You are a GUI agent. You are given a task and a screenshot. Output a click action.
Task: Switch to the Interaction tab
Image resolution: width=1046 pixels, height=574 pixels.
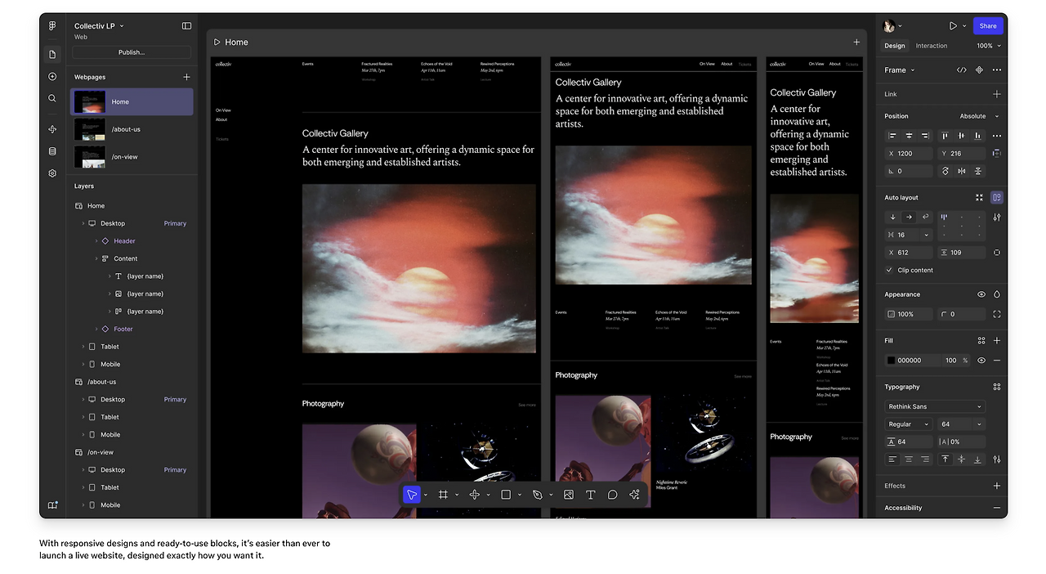pos(932,46)
